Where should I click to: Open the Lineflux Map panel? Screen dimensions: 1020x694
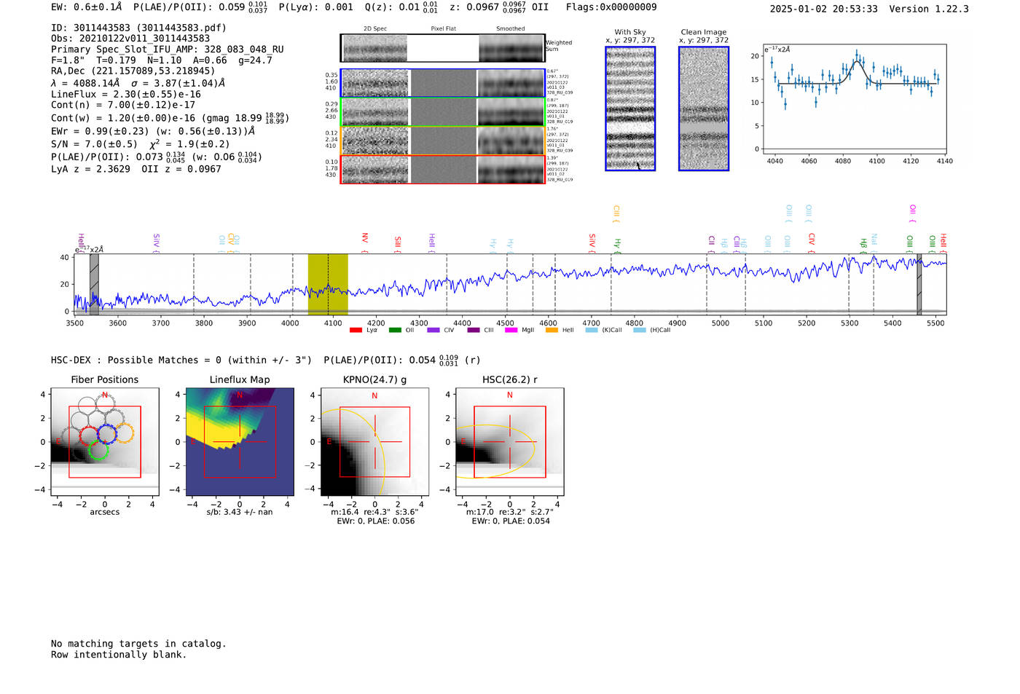coord(240,442)
